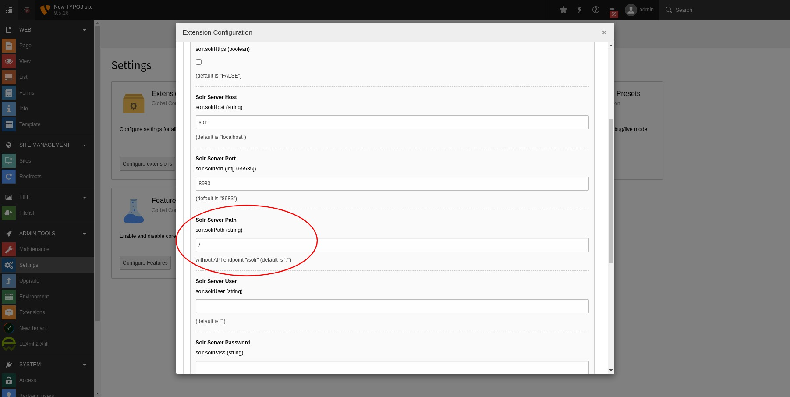Open system information icon with badge 59
This screenshot has width=790, height=397.
(612, 10)
